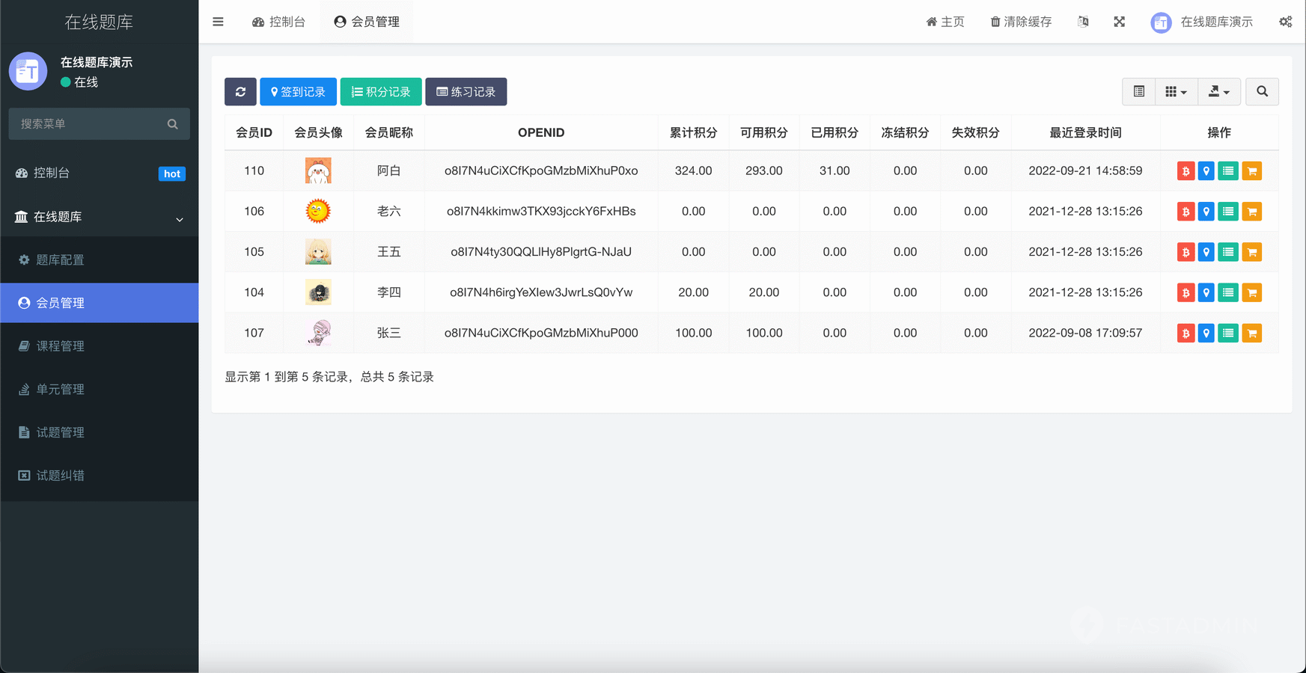
Task: Toggle the table card view
Action: (1138, 91)
